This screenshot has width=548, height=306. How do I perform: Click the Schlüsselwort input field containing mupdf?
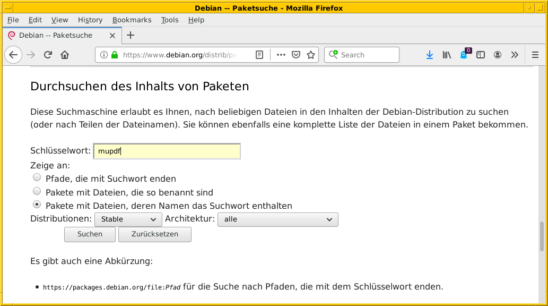167,151
